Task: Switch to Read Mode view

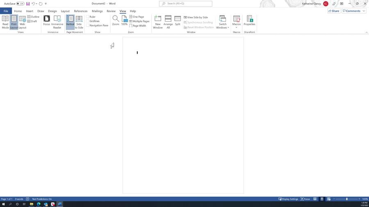Action: coord(5,22)
